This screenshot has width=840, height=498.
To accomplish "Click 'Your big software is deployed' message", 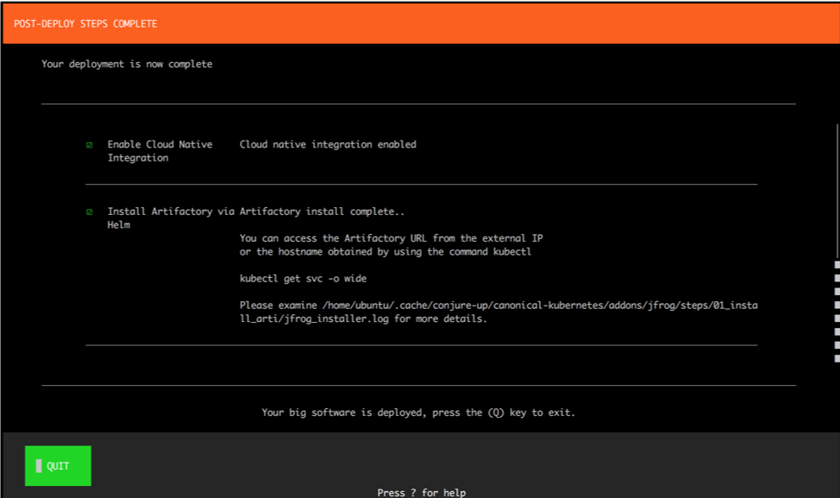I will point(418,413).
